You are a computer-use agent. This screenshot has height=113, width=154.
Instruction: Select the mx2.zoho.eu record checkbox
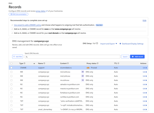point(11,76)
